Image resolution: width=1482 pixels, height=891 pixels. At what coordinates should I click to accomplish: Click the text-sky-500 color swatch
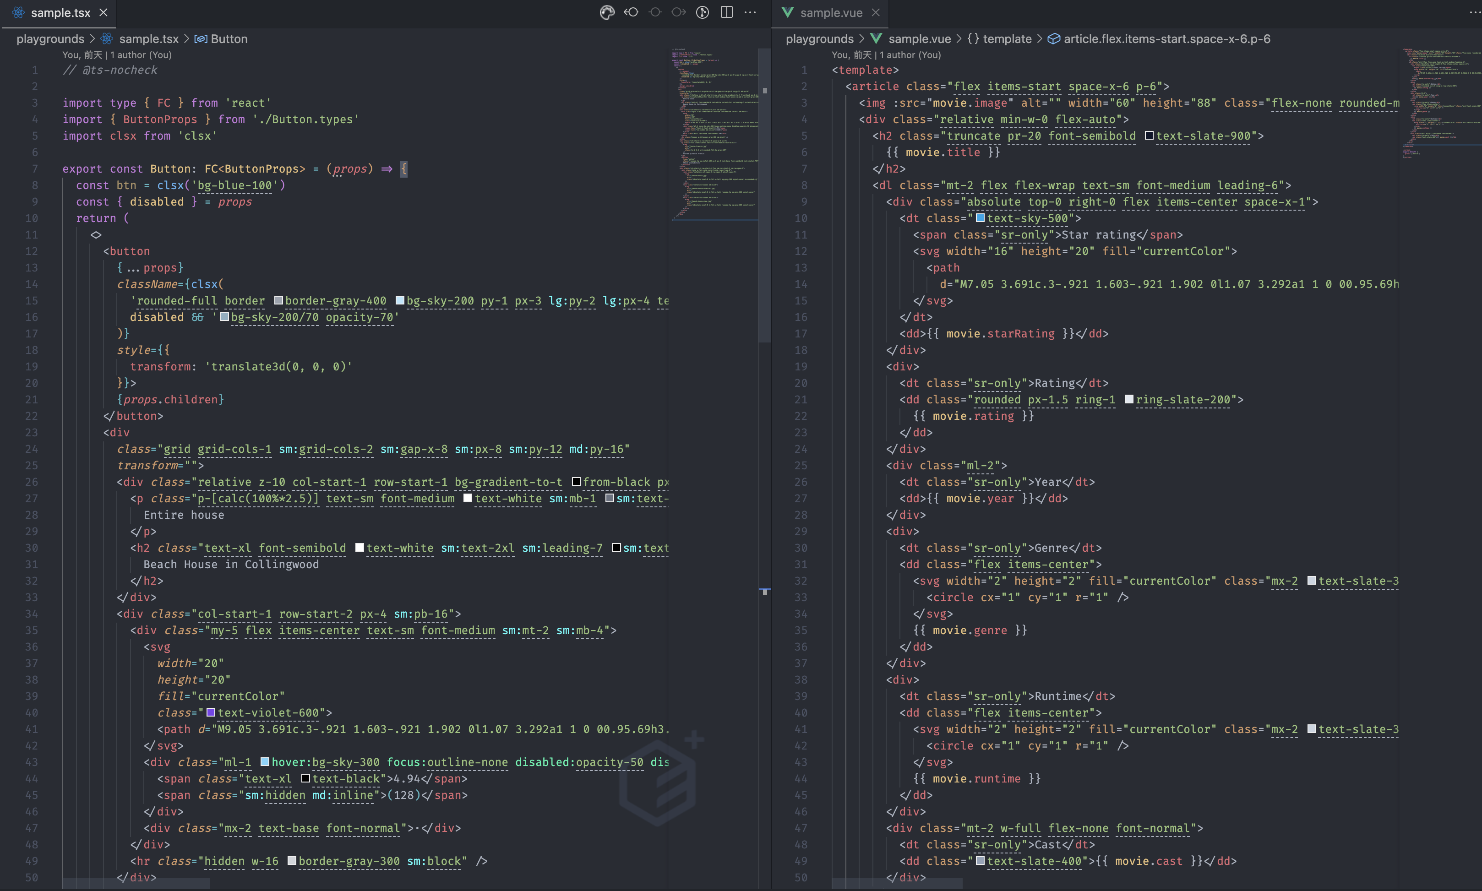(x=980, y=218)
